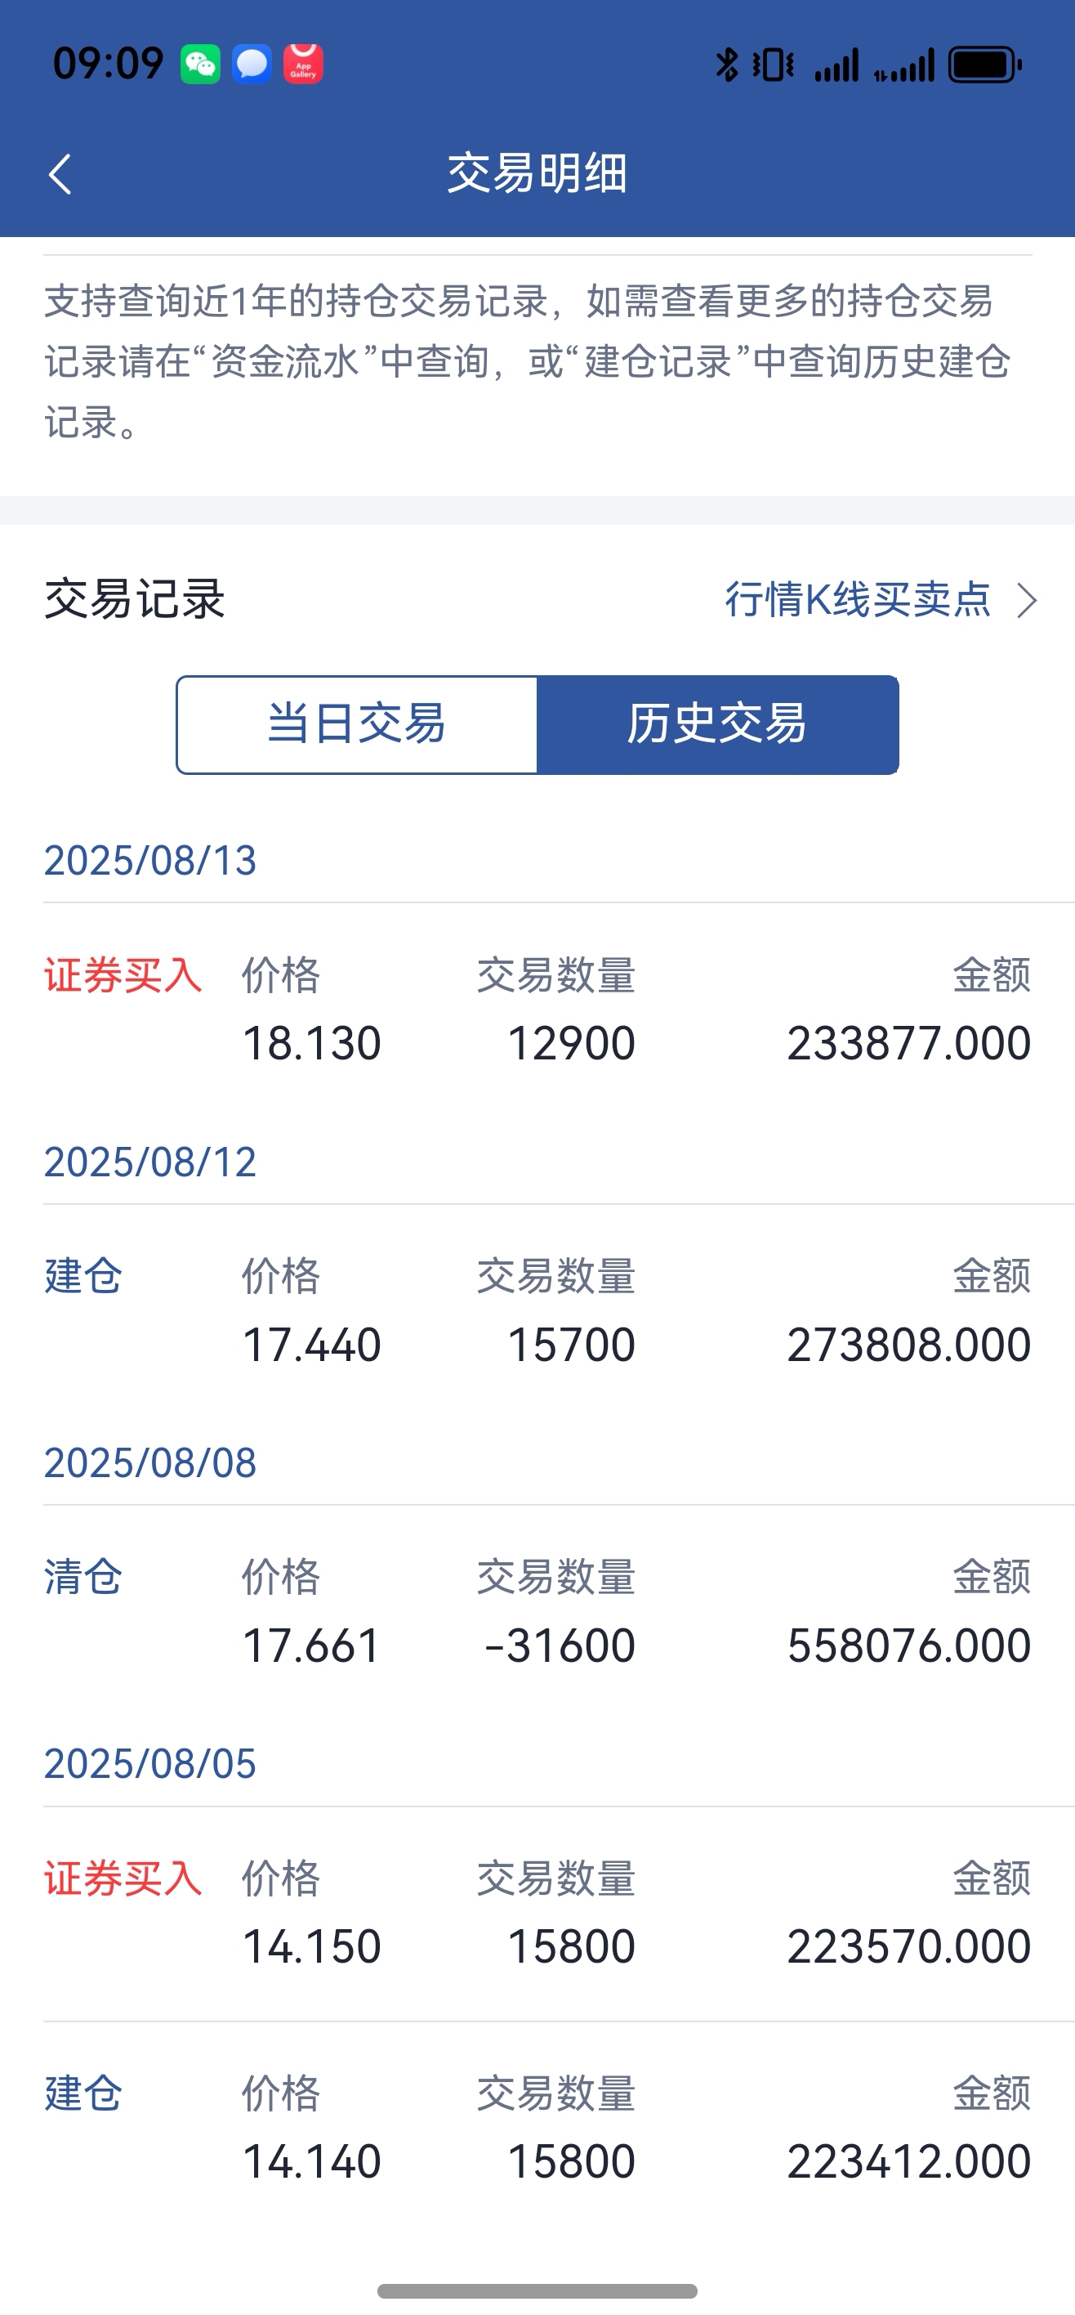1075x2315 pixels.
Task: Expand chevron next to 行情K线买卖点
Action: (1027, 600)
